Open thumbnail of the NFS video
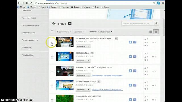182x102 pixels. tap(65, 71)
